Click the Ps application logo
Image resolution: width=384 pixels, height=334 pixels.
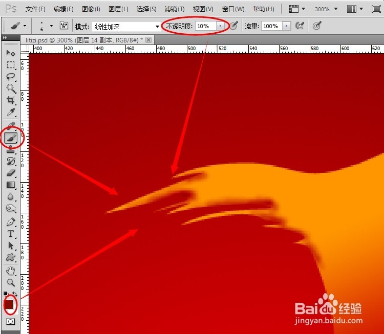[x=11, y=9]
